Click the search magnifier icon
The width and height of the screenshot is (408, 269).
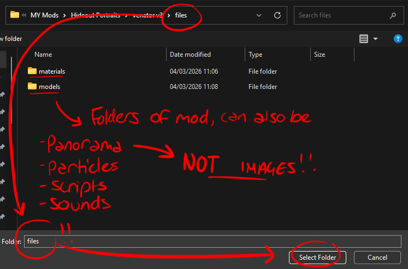click(x=393, y=16)
